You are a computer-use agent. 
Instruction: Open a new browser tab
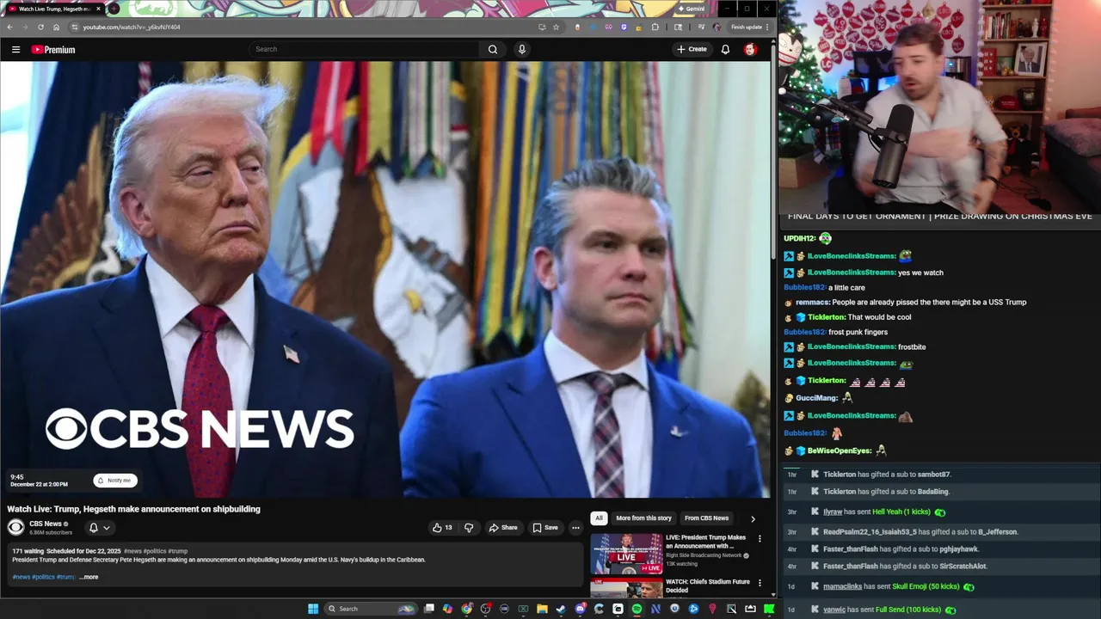[x=114, y=9]
